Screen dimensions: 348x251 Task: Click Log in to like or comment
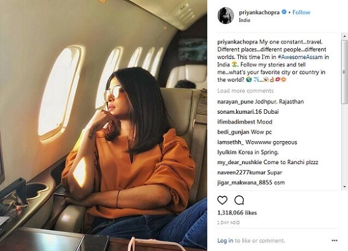(x=225, y=241)
